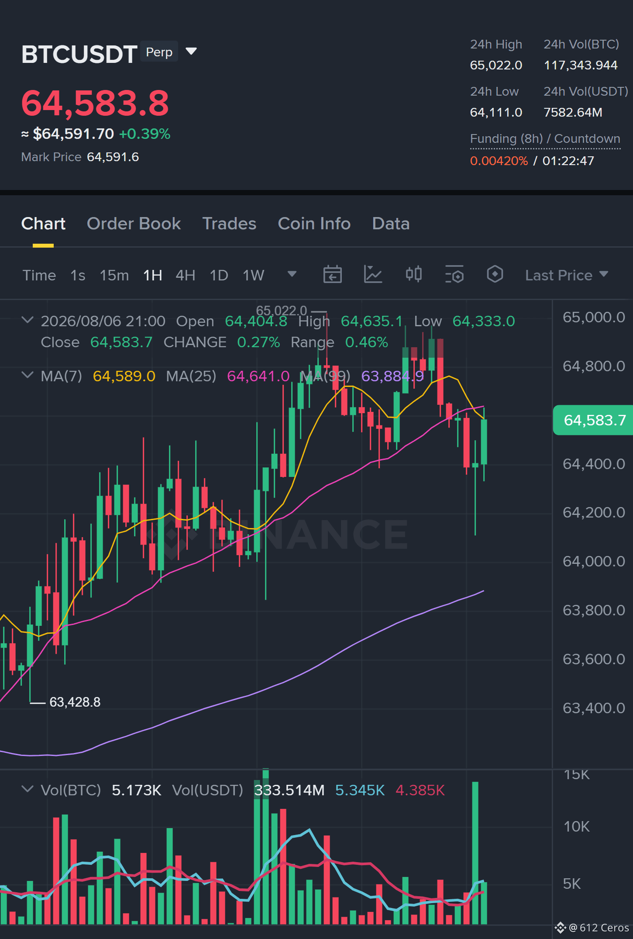Open the BTCUSDT pair selector dropdown arrow
This screenshot has height=939, width=633.
pyautogui.click(x=191, y=52)
